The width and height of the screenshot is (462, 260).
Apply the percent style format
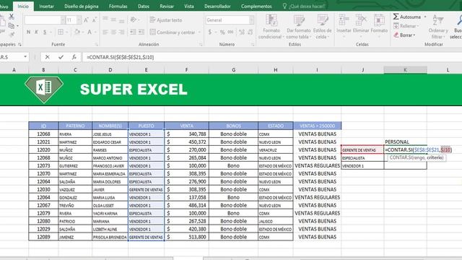coord(222,32)
